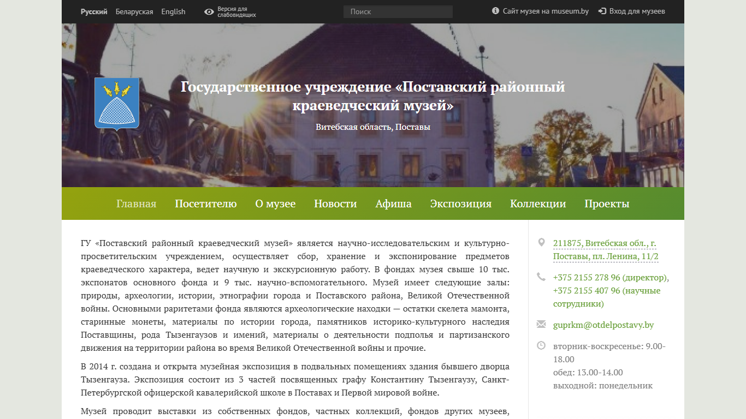Screen dimensions: 746x419
Task: Open Версия для слабовидящих link
Action: (236, 12)
